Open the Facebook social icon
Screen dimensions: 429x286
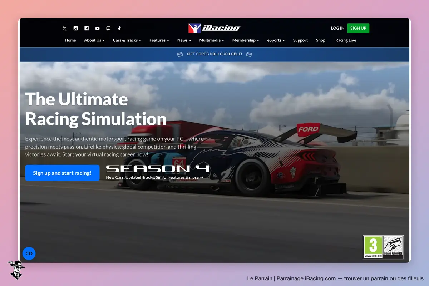(x=87, y=28)
